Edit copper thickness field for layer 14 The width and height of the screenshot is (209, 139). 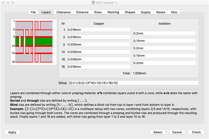pos(99,52)
